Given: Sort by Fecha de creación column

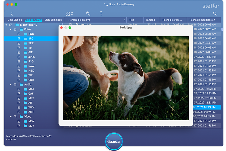Looking at the screenshot, I should [174, 20].
